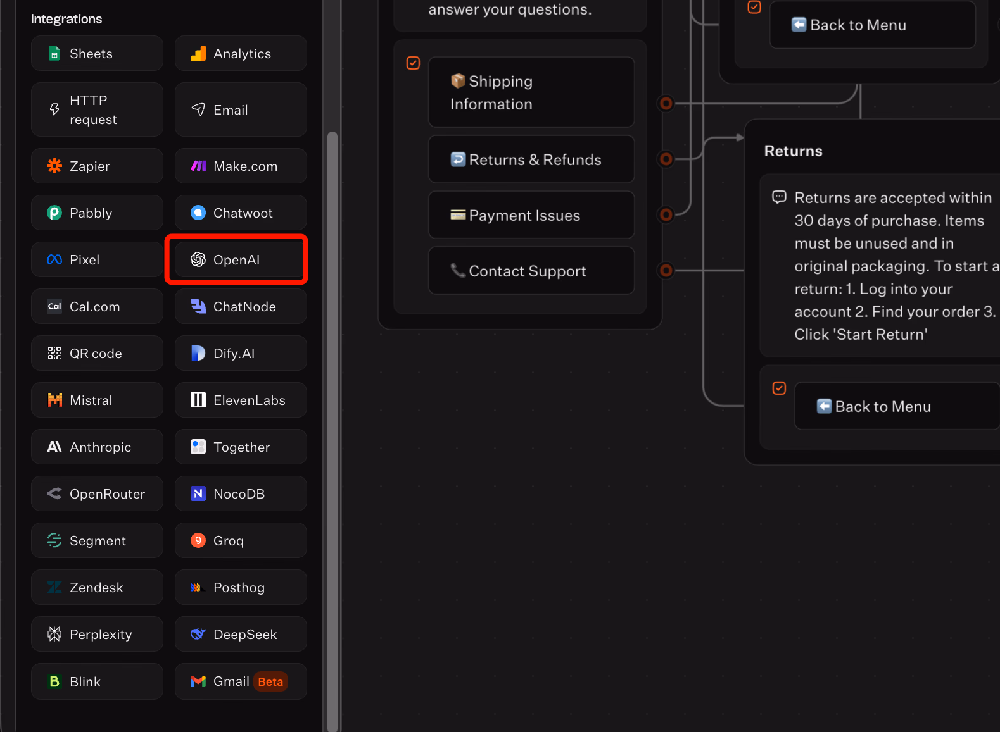The image size is (1000, 732).
Task: Add the Gmail Beta integration block
Action: 241,681
